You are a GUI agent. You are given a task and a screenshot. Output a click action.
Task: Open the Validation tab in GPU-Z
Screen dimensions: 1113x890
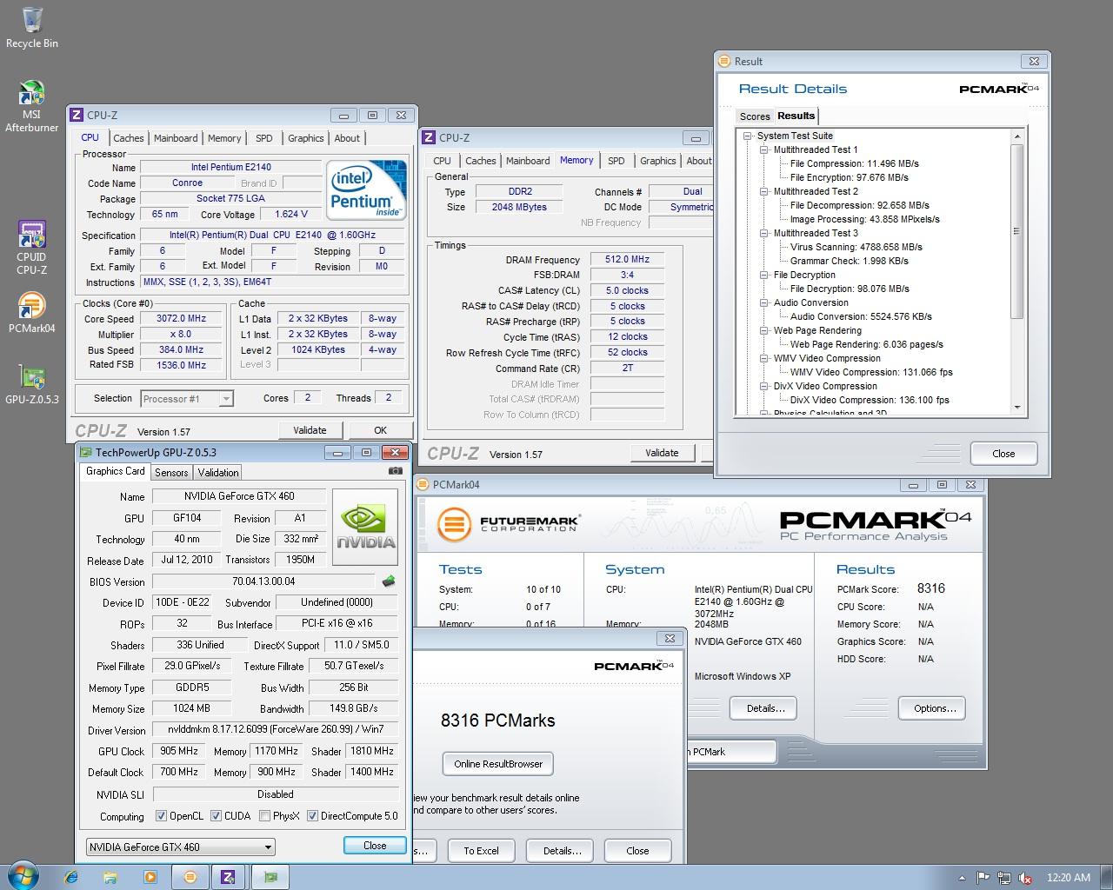[x=218, y=472]
